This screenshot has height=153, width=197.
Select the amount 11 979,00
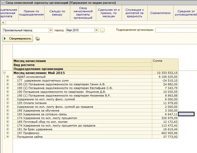165,103
